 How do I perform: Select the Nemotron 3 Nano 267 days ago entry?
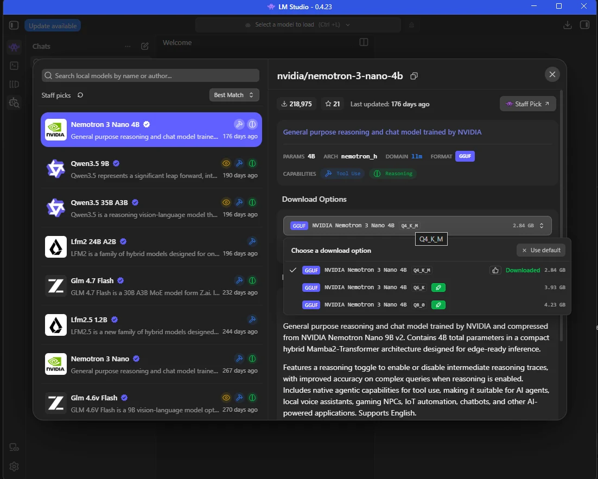point(151,364)
